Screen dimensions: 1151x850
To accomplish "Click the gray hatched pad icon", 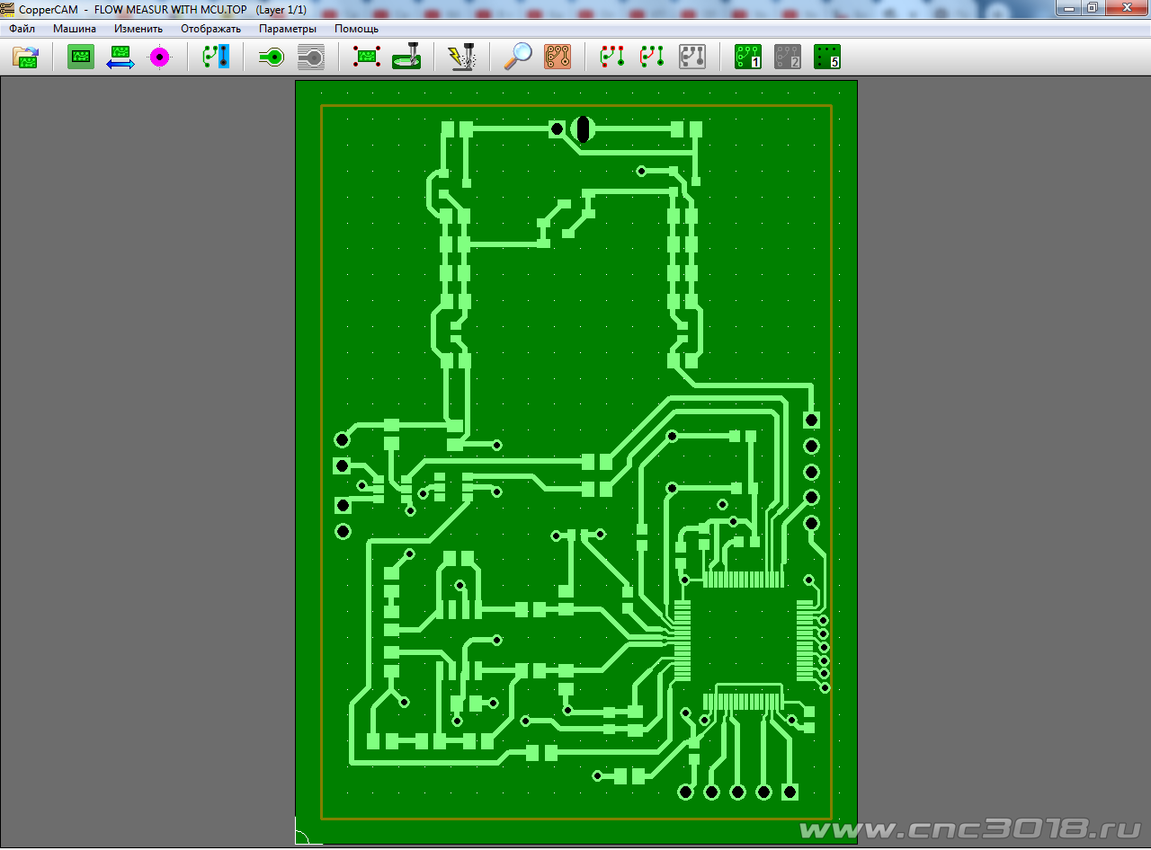I will (x=310, y=58).
